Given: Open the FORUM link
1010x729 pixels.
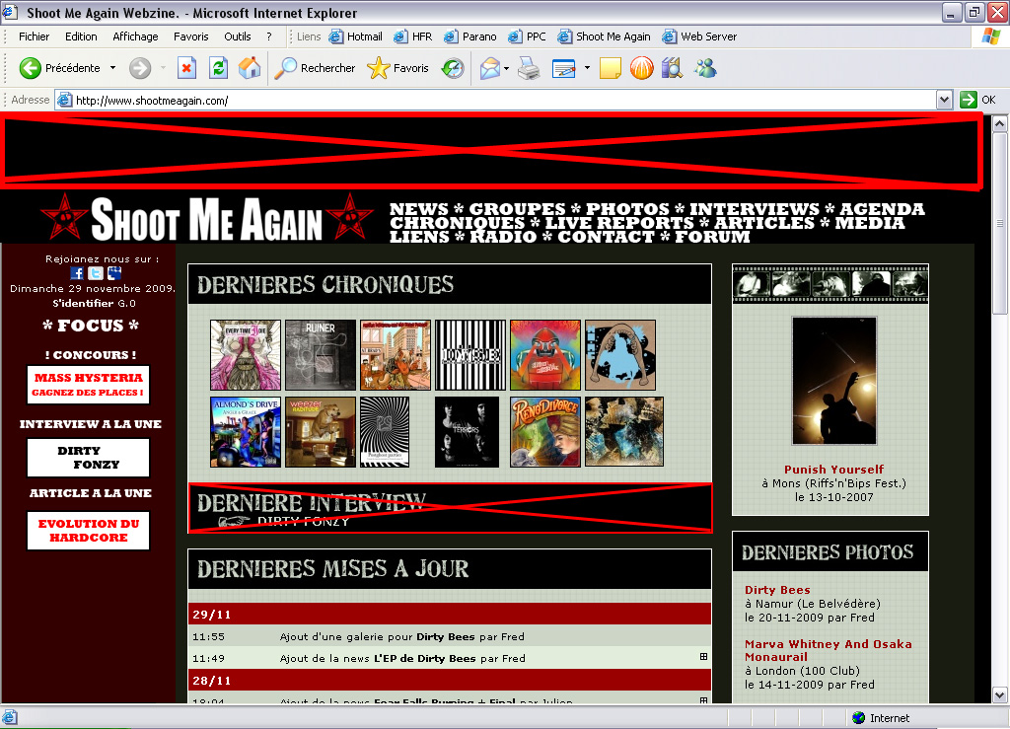Looking at the screenshot, I should [x=712, y=237].
